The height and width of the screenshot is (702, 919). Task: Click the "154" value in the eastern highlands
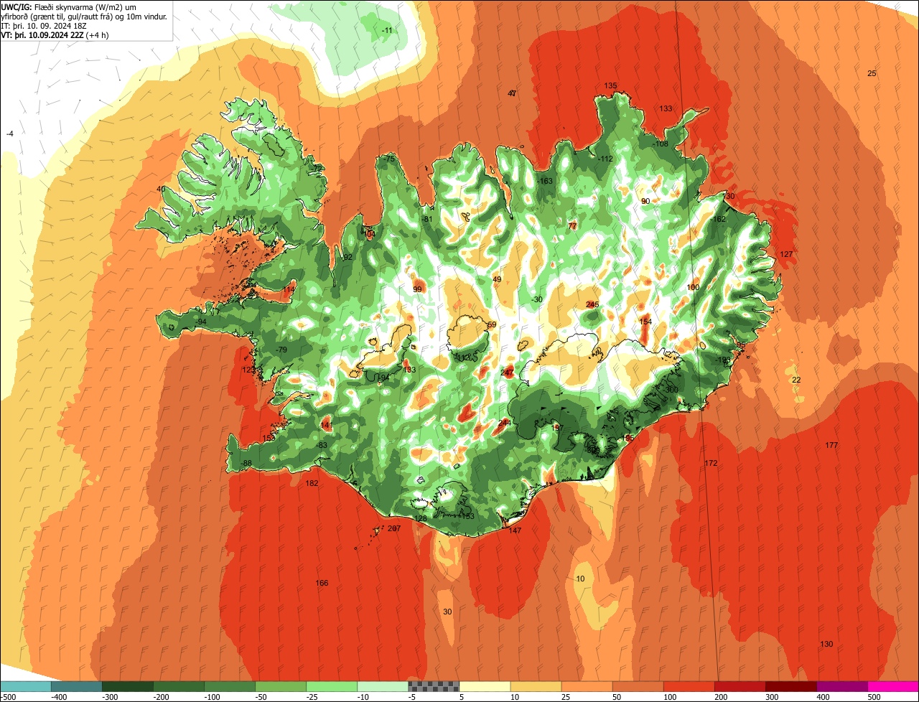click(645, 322)
